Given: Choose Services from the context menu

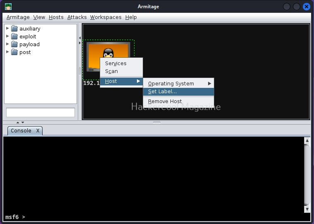Looking at the screenshot, I should tap(121, 63).
